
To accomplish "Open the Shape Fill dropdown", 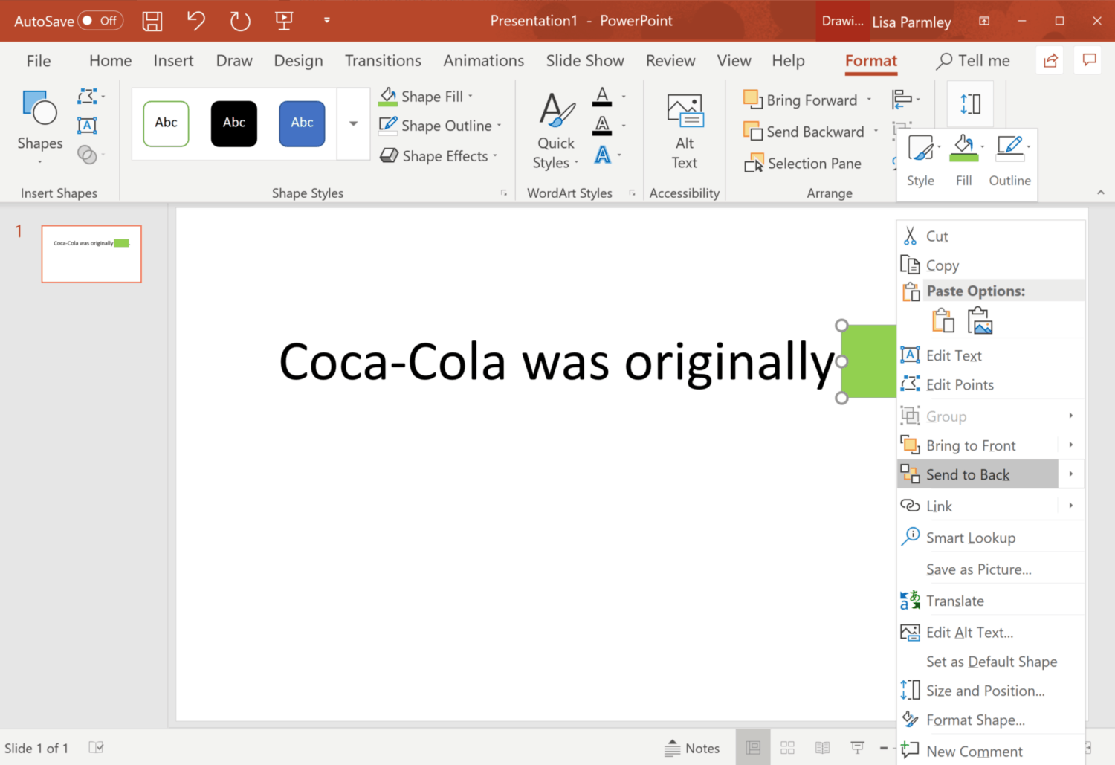I will pyautogui.click(x=470, y=97).
